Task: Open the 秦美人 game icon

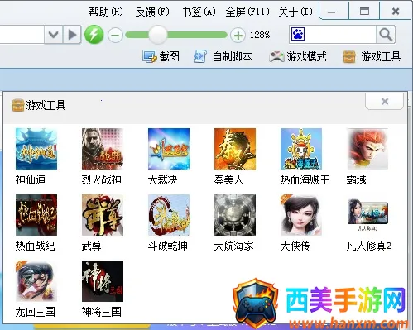Action: pyautogui.click(x=235, y=149)
